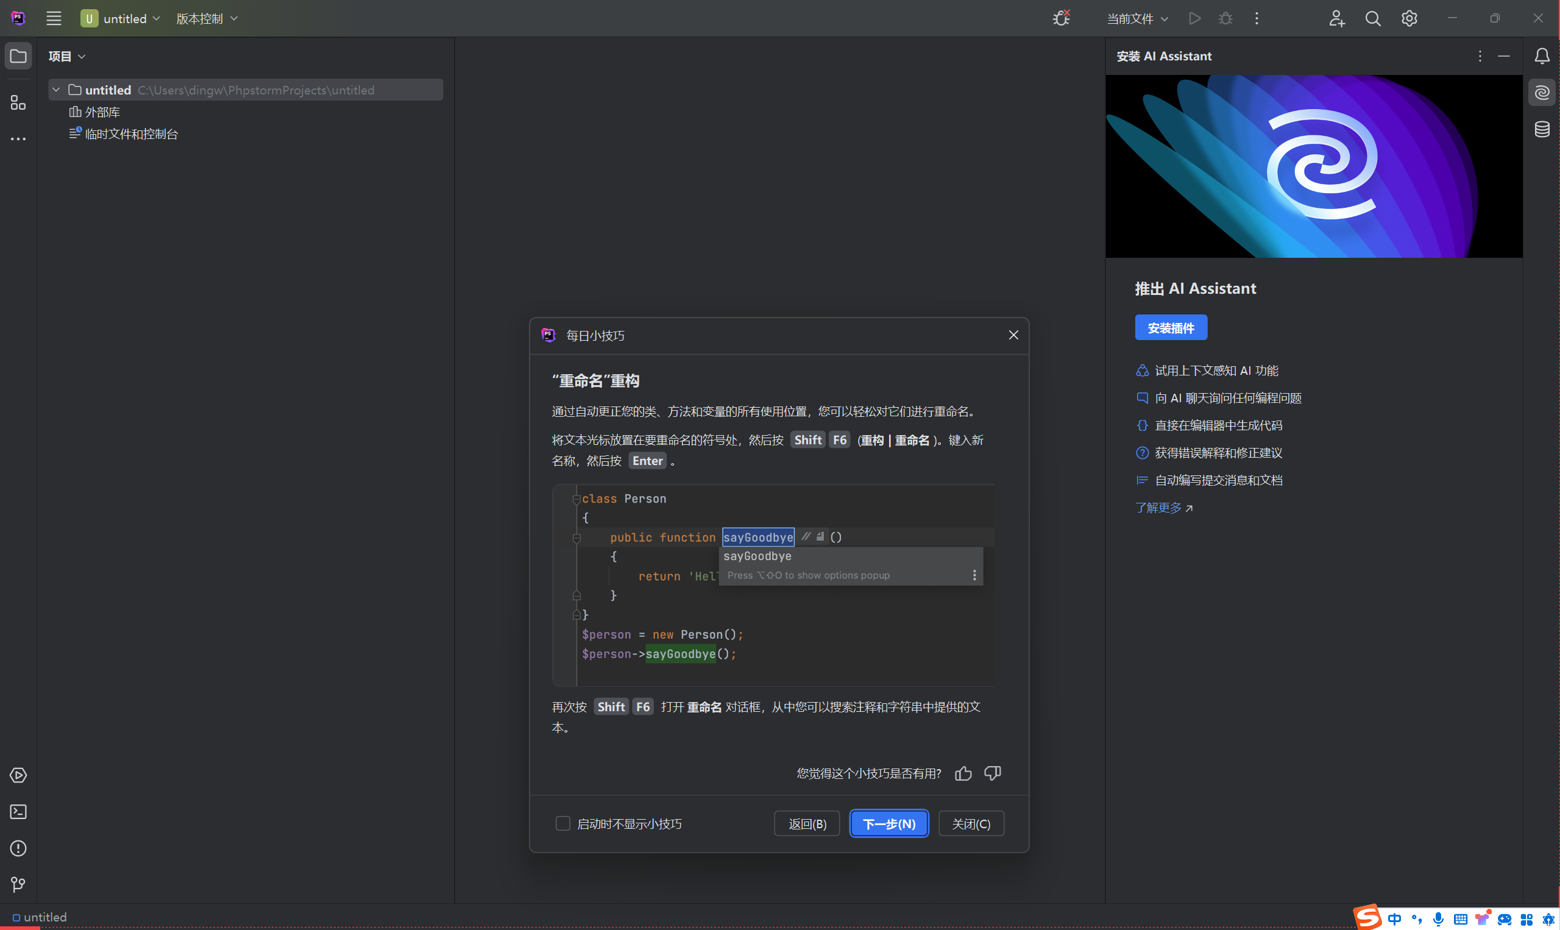Click the 安装插件 button

(1171, 328)
